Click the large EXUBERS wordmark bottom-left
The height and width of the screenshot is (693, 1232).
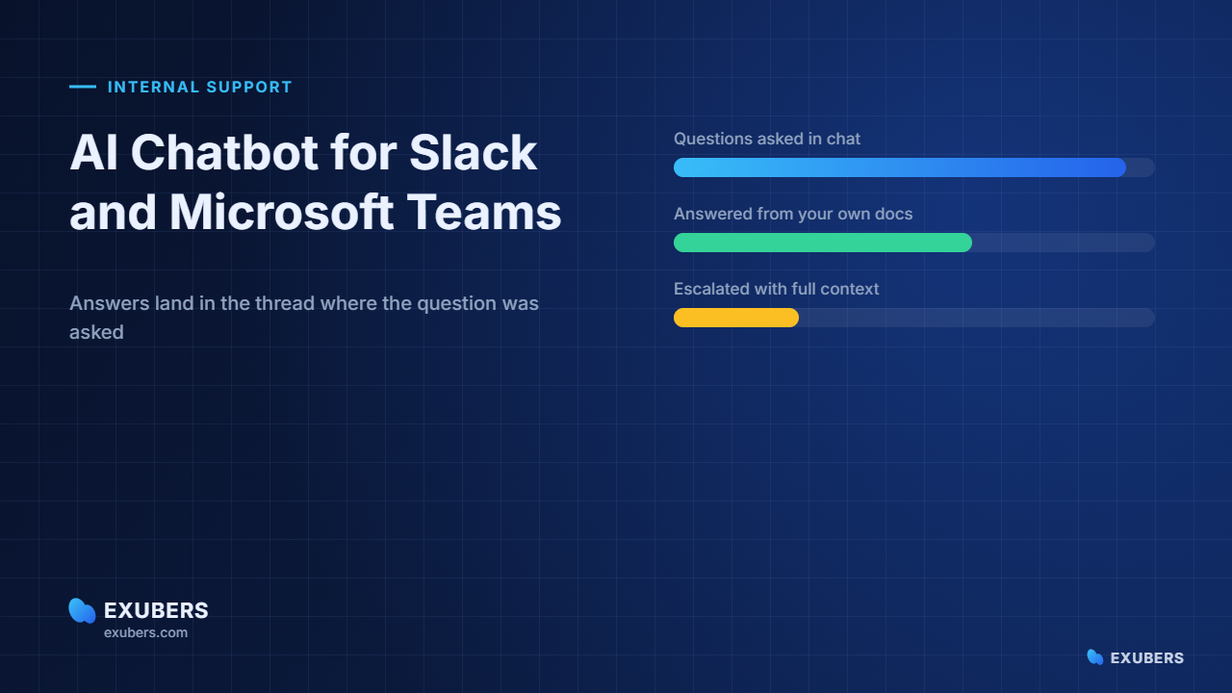(x=156, y=610)
